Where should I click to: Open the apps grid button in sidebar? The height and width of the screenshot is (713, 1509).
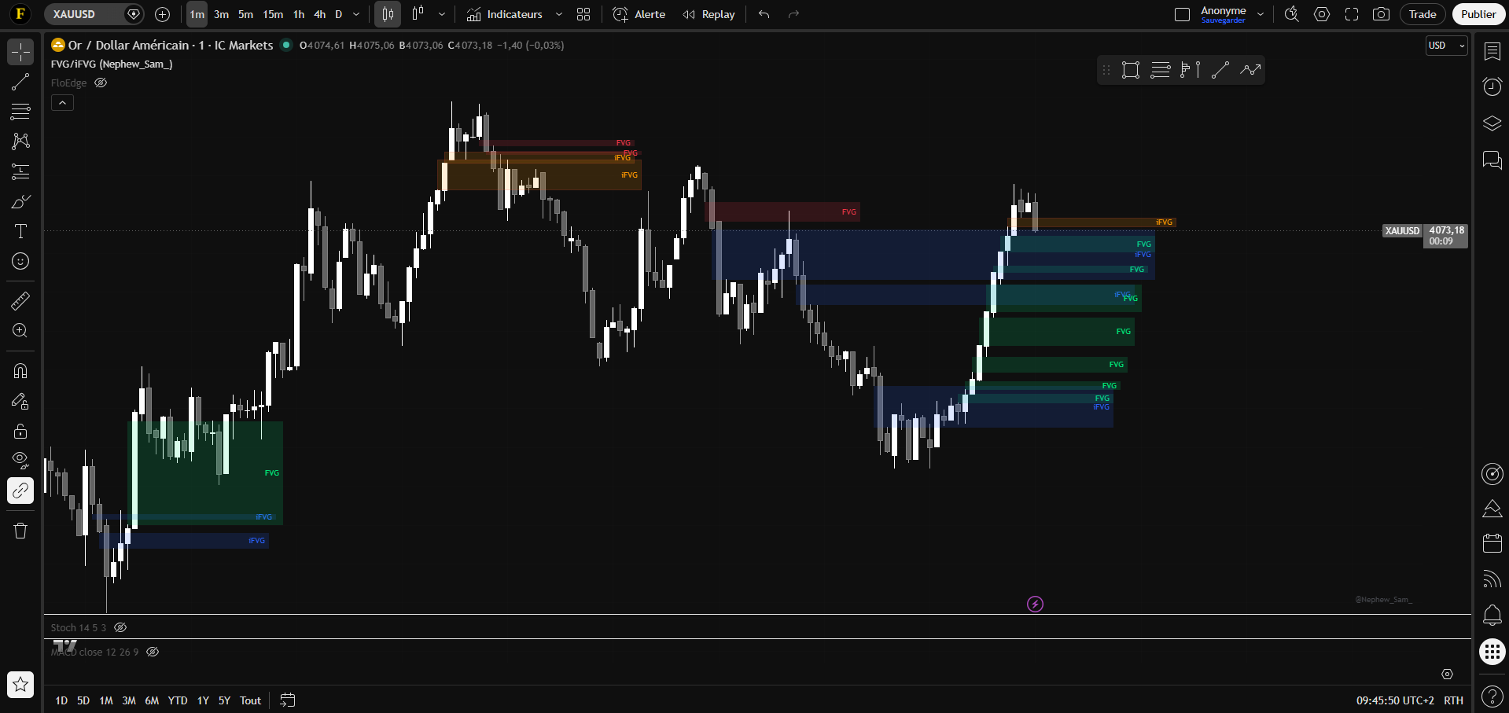point(1492,652)
